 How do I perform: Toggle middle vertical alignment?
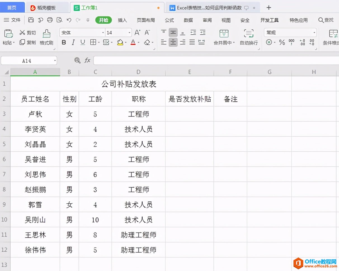pyautogui.click(x=173, y=33)
